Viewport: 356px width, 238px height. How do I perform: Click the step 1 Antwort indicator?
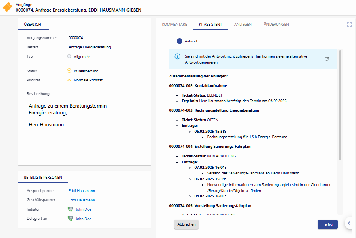(180, 41)
